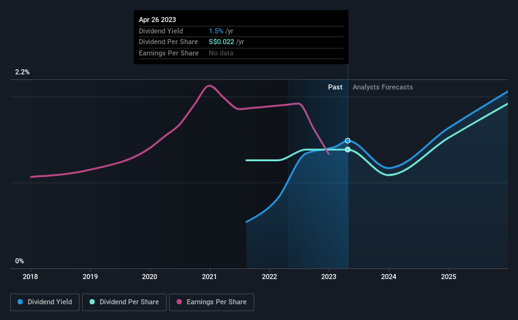Click the 2018 x-axis label
This screenshot has width=518, height=320.
coord(30,277)
